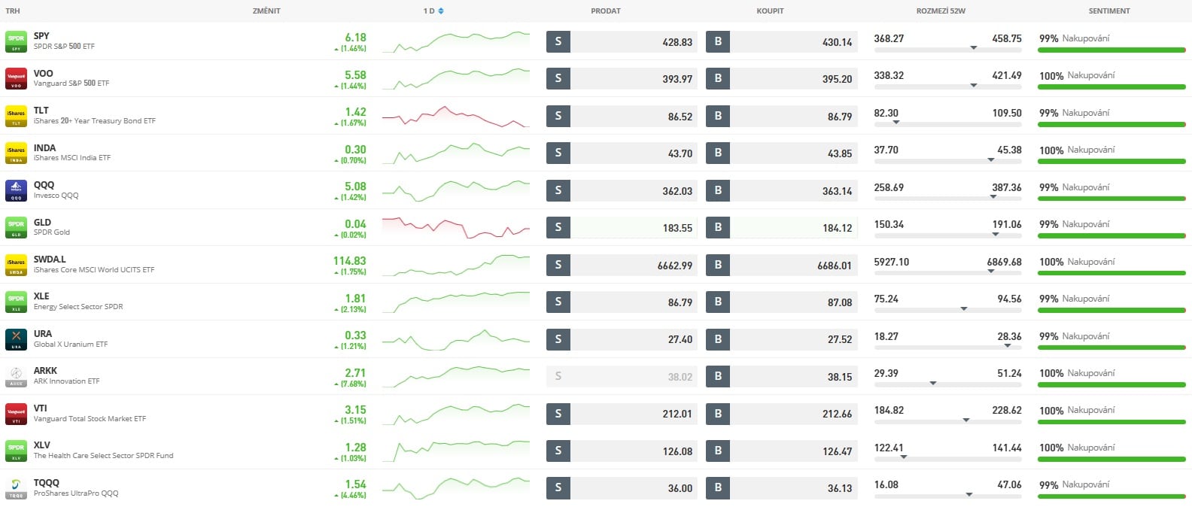Sell INDA at 43.70

pyautogui.click(x=622, y=153)
